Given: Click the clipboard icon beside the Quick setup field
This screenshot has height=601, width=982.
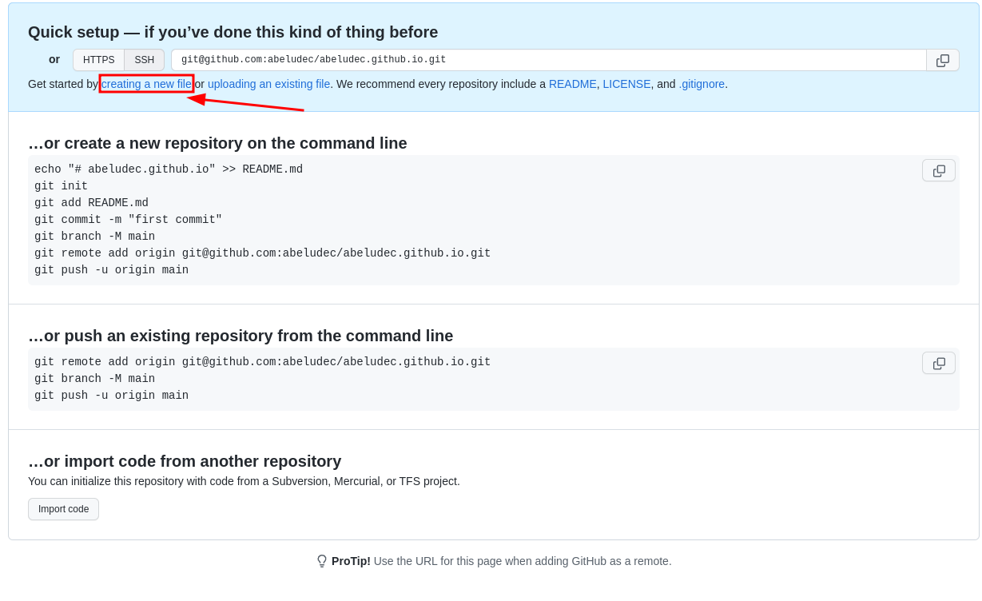Looking at the screenshot, I should coord(943,59).
